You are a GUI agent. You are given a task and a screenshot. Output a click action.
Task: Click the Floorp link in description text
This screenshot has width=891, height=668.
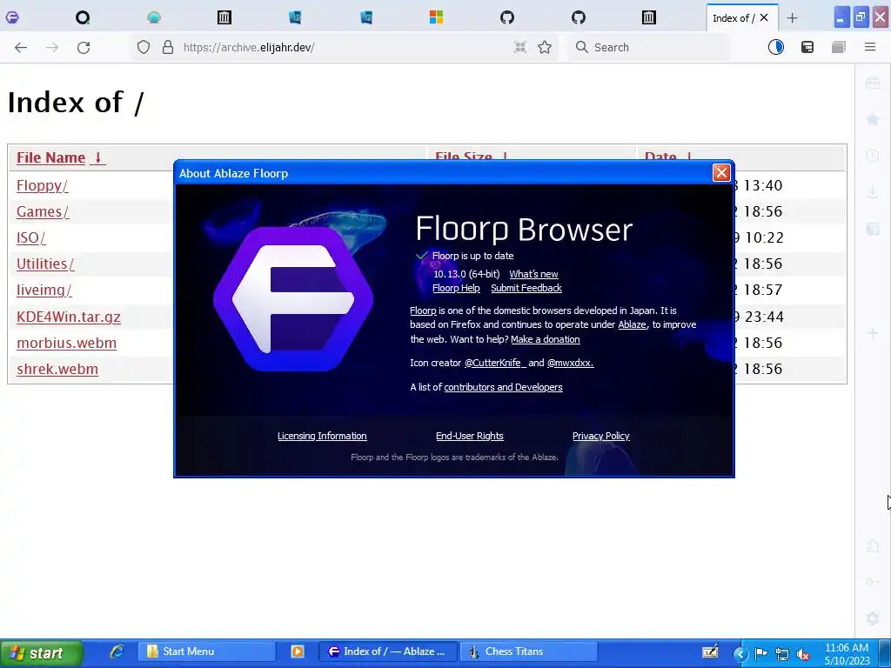[424, 311]
